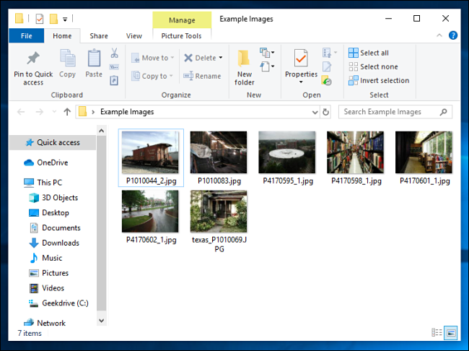Switch to details view in status bar
This screenshot has height=351, width=469.
(x=437, y=332)
